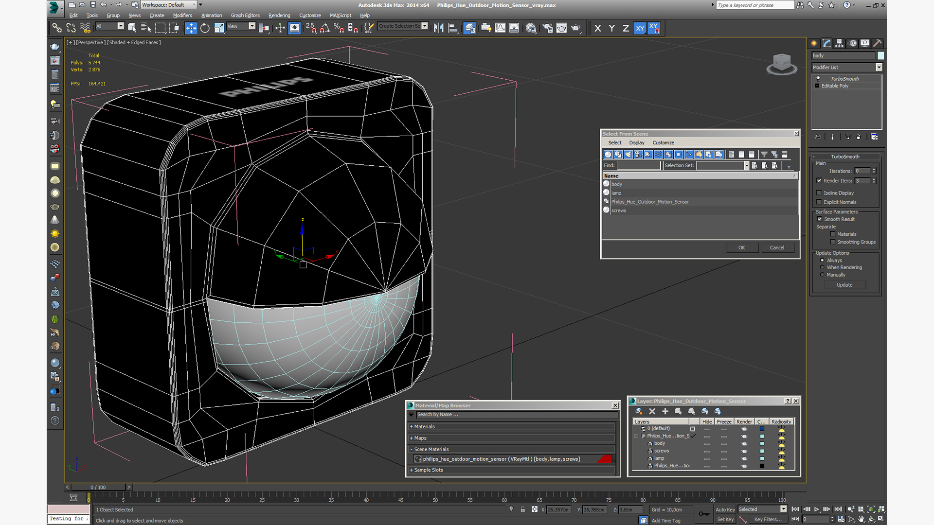
Task: Restrict to X axis
Action: click(x=598, y=28)
